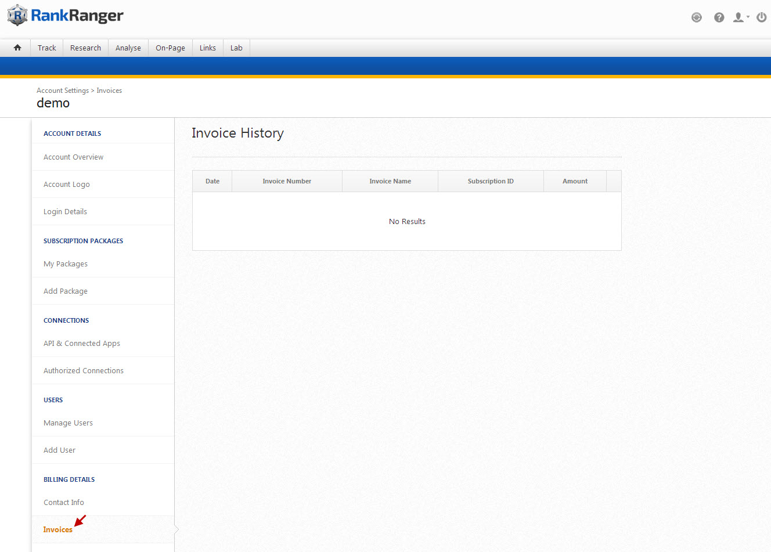771x552 pixels.
Task: Open billing Contact Info page
Action: tap(64, 502)
